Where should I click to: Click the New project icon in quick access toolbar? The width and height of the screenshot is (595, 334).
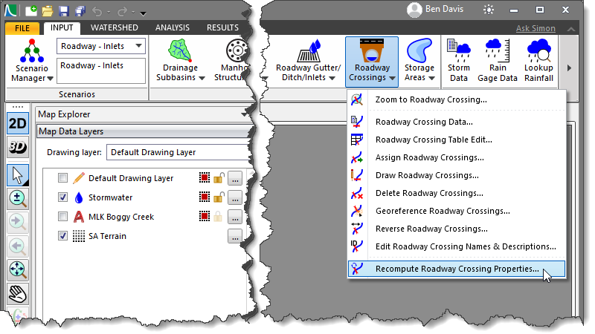[x=31, y=10]
